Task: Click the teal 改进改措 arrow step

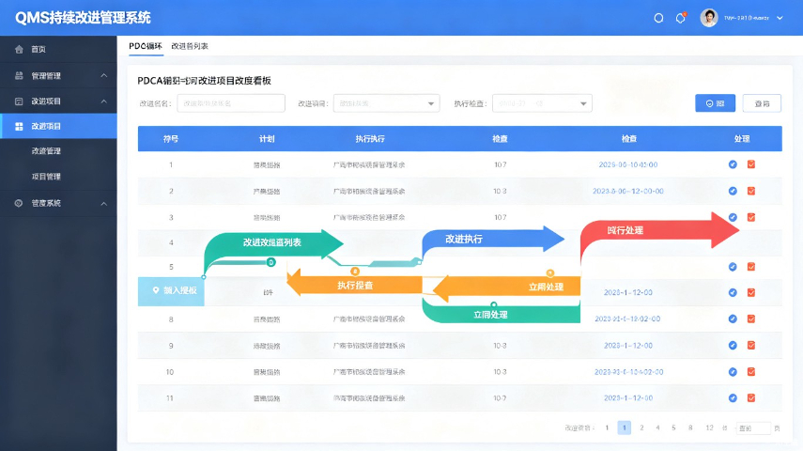Action: (x=273, y=243)
